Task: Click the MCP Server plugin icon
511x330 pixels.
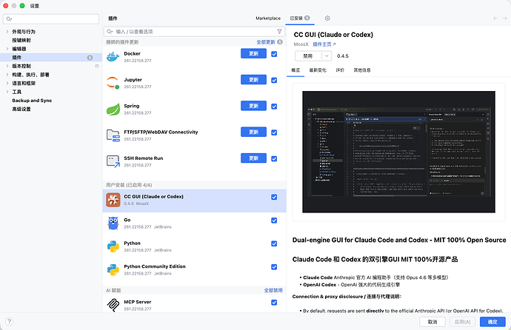Action: 113,305
